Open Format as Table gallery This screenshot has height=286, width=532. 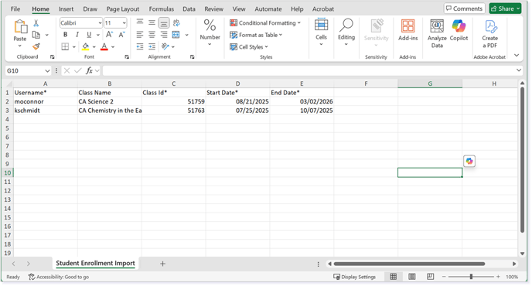pos(256,35)
